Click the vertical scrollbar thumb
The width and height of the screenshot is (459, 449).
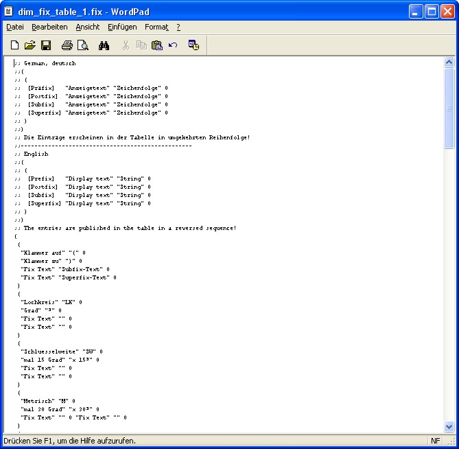[x=449, y=108]
